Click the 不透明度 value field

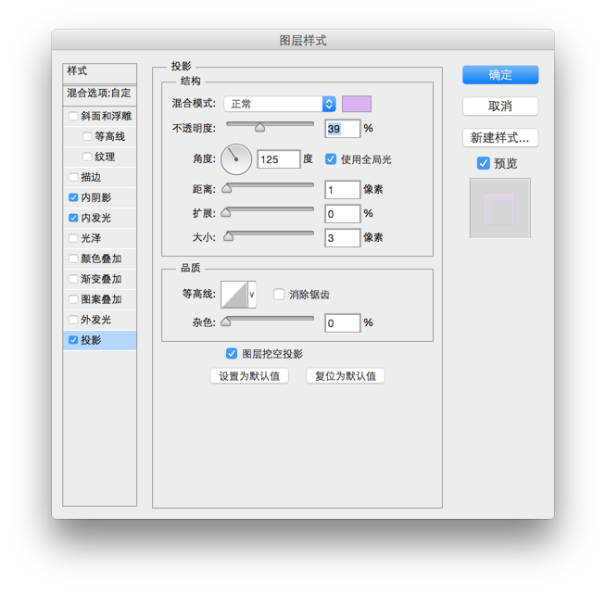click(x=343, y=129)
